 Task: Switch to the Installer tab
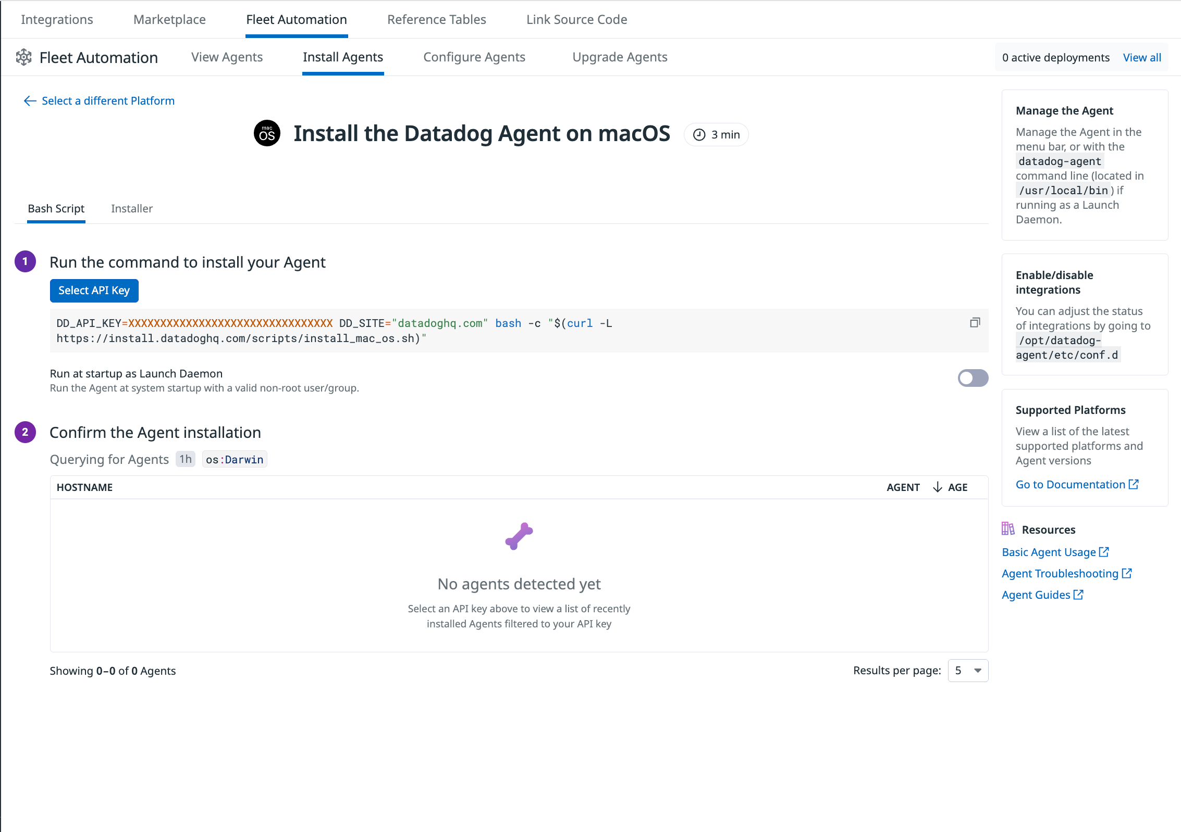click(x=132, y=209)
